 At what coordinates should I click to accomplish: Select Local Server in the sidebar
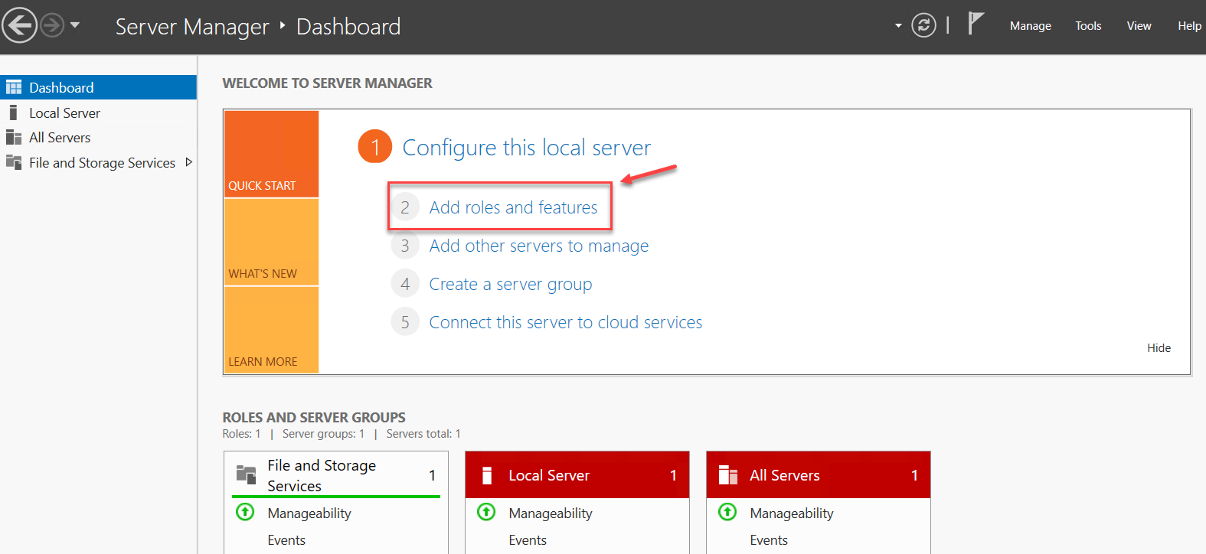(98, 112)
